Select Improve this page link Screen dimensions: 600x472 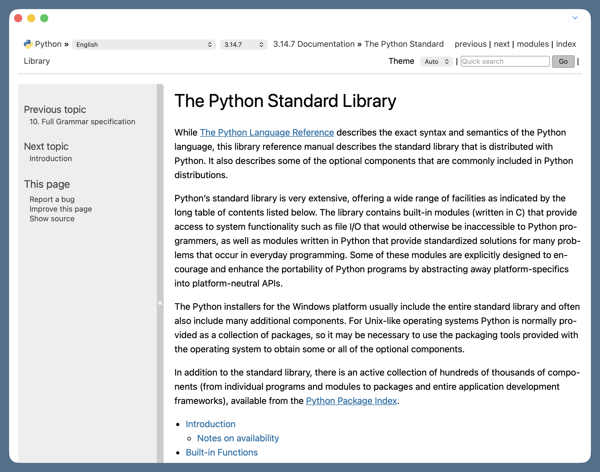coord(61,209)
